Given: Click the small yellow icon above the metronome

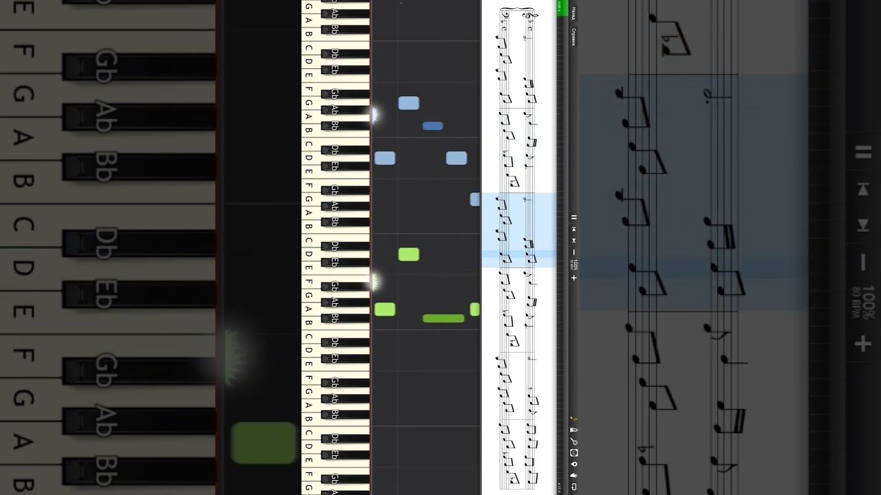Looking at the screenshot, I should pos(573,419).
